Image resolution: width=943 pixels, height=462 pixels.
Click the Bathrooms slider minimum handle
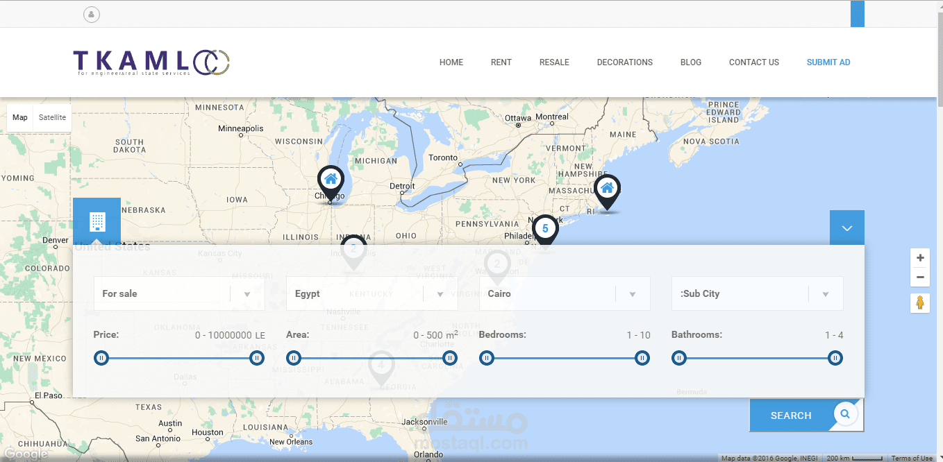[679, 358]
